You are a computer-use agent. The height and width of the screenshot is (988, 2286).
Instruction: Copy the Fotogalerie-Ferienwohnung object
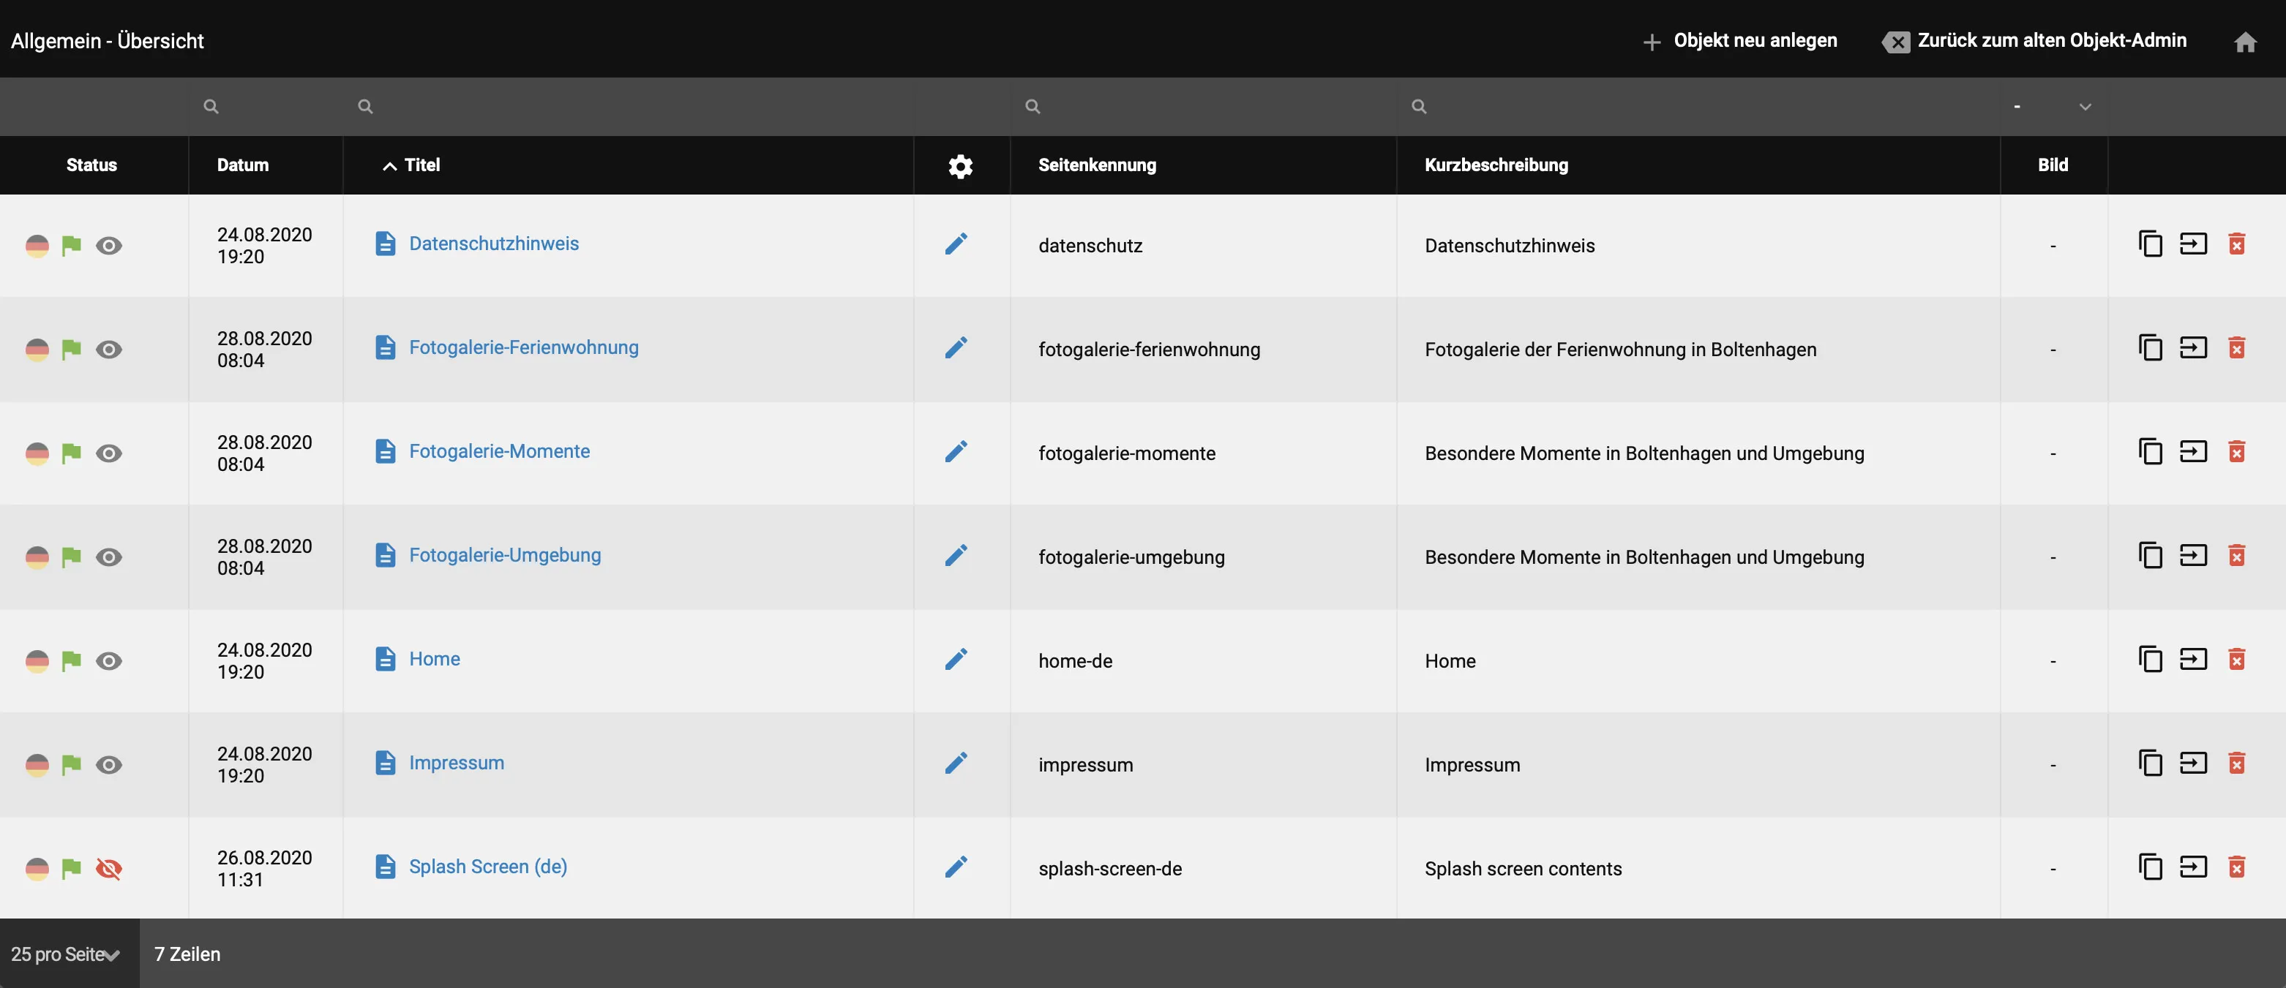[x=2150, y=347]
